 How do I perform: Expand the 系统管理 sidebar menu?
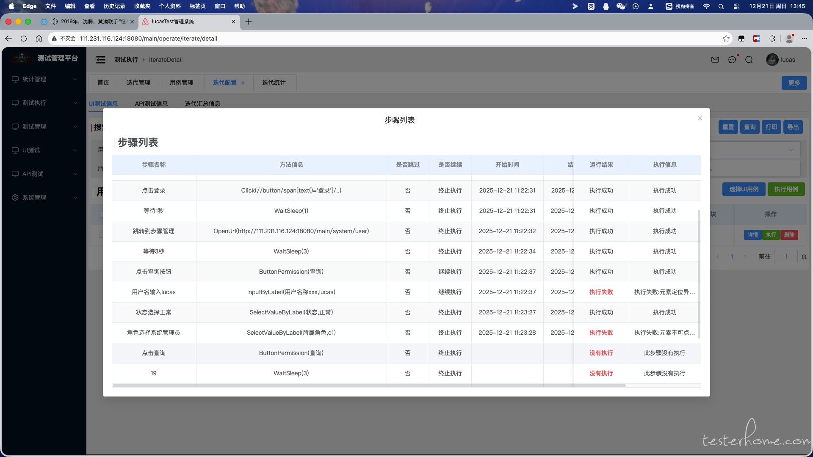[x=44, y=198]
